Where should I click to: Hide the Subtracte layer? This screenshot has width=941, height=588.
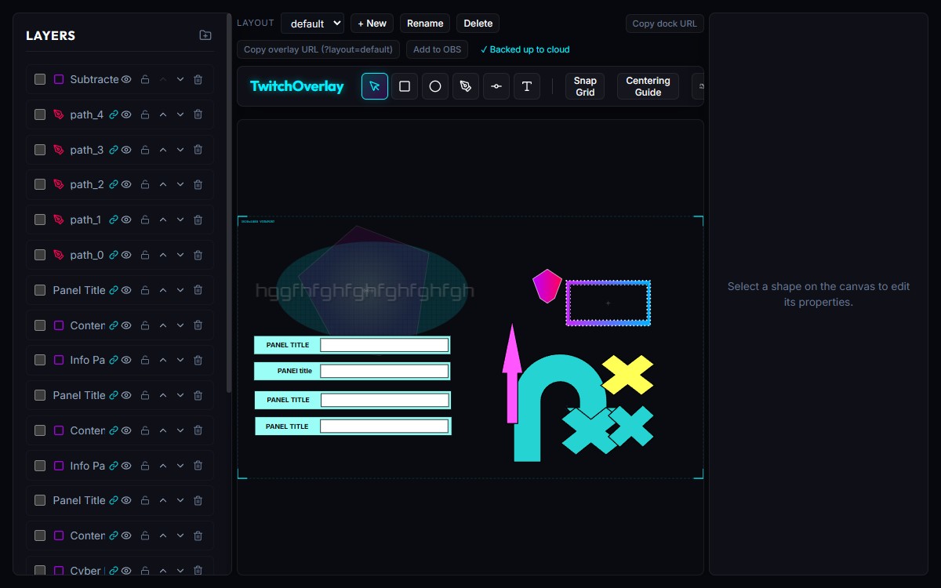(x=126, y=79)
